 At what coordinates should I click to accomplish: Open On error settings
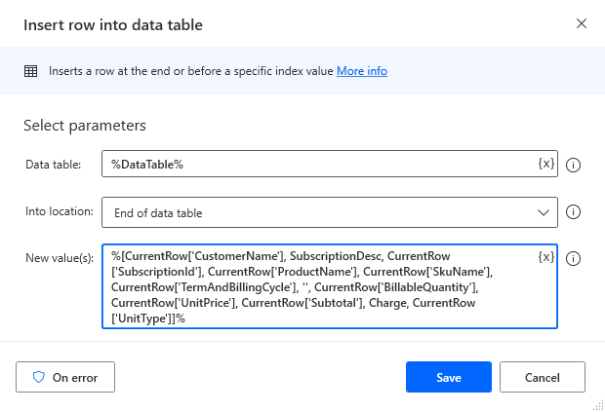click(x=65, y=377)
